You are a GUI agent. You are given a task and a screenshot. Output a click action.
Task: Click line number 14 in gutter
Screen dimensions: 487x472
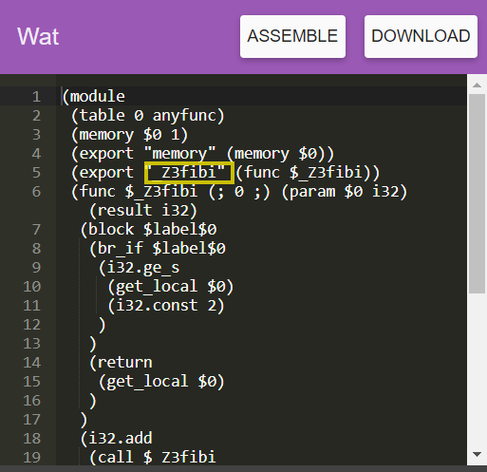coord(32,363)
